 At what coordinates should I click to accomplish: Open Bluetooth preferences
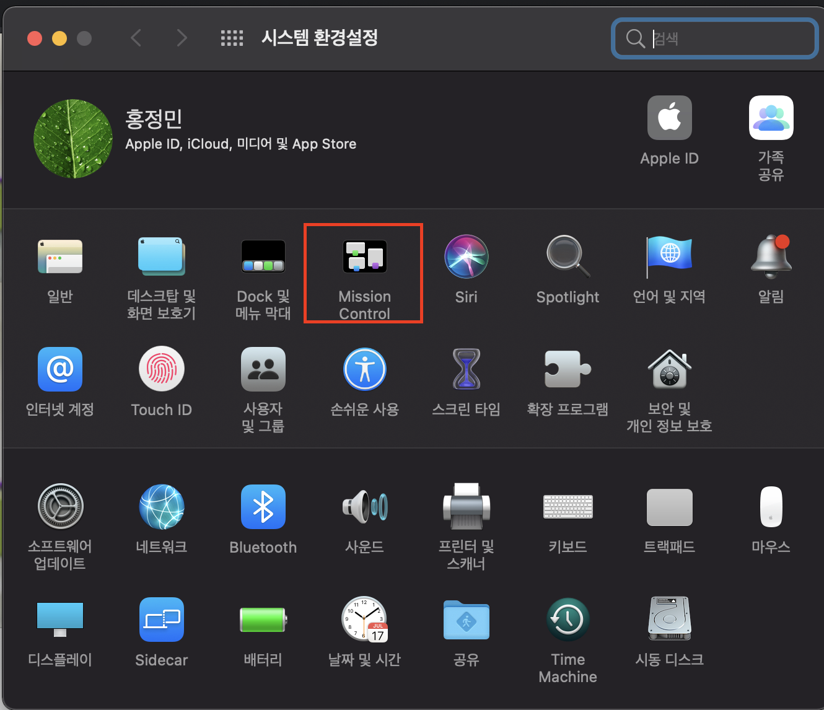point(263,507)
